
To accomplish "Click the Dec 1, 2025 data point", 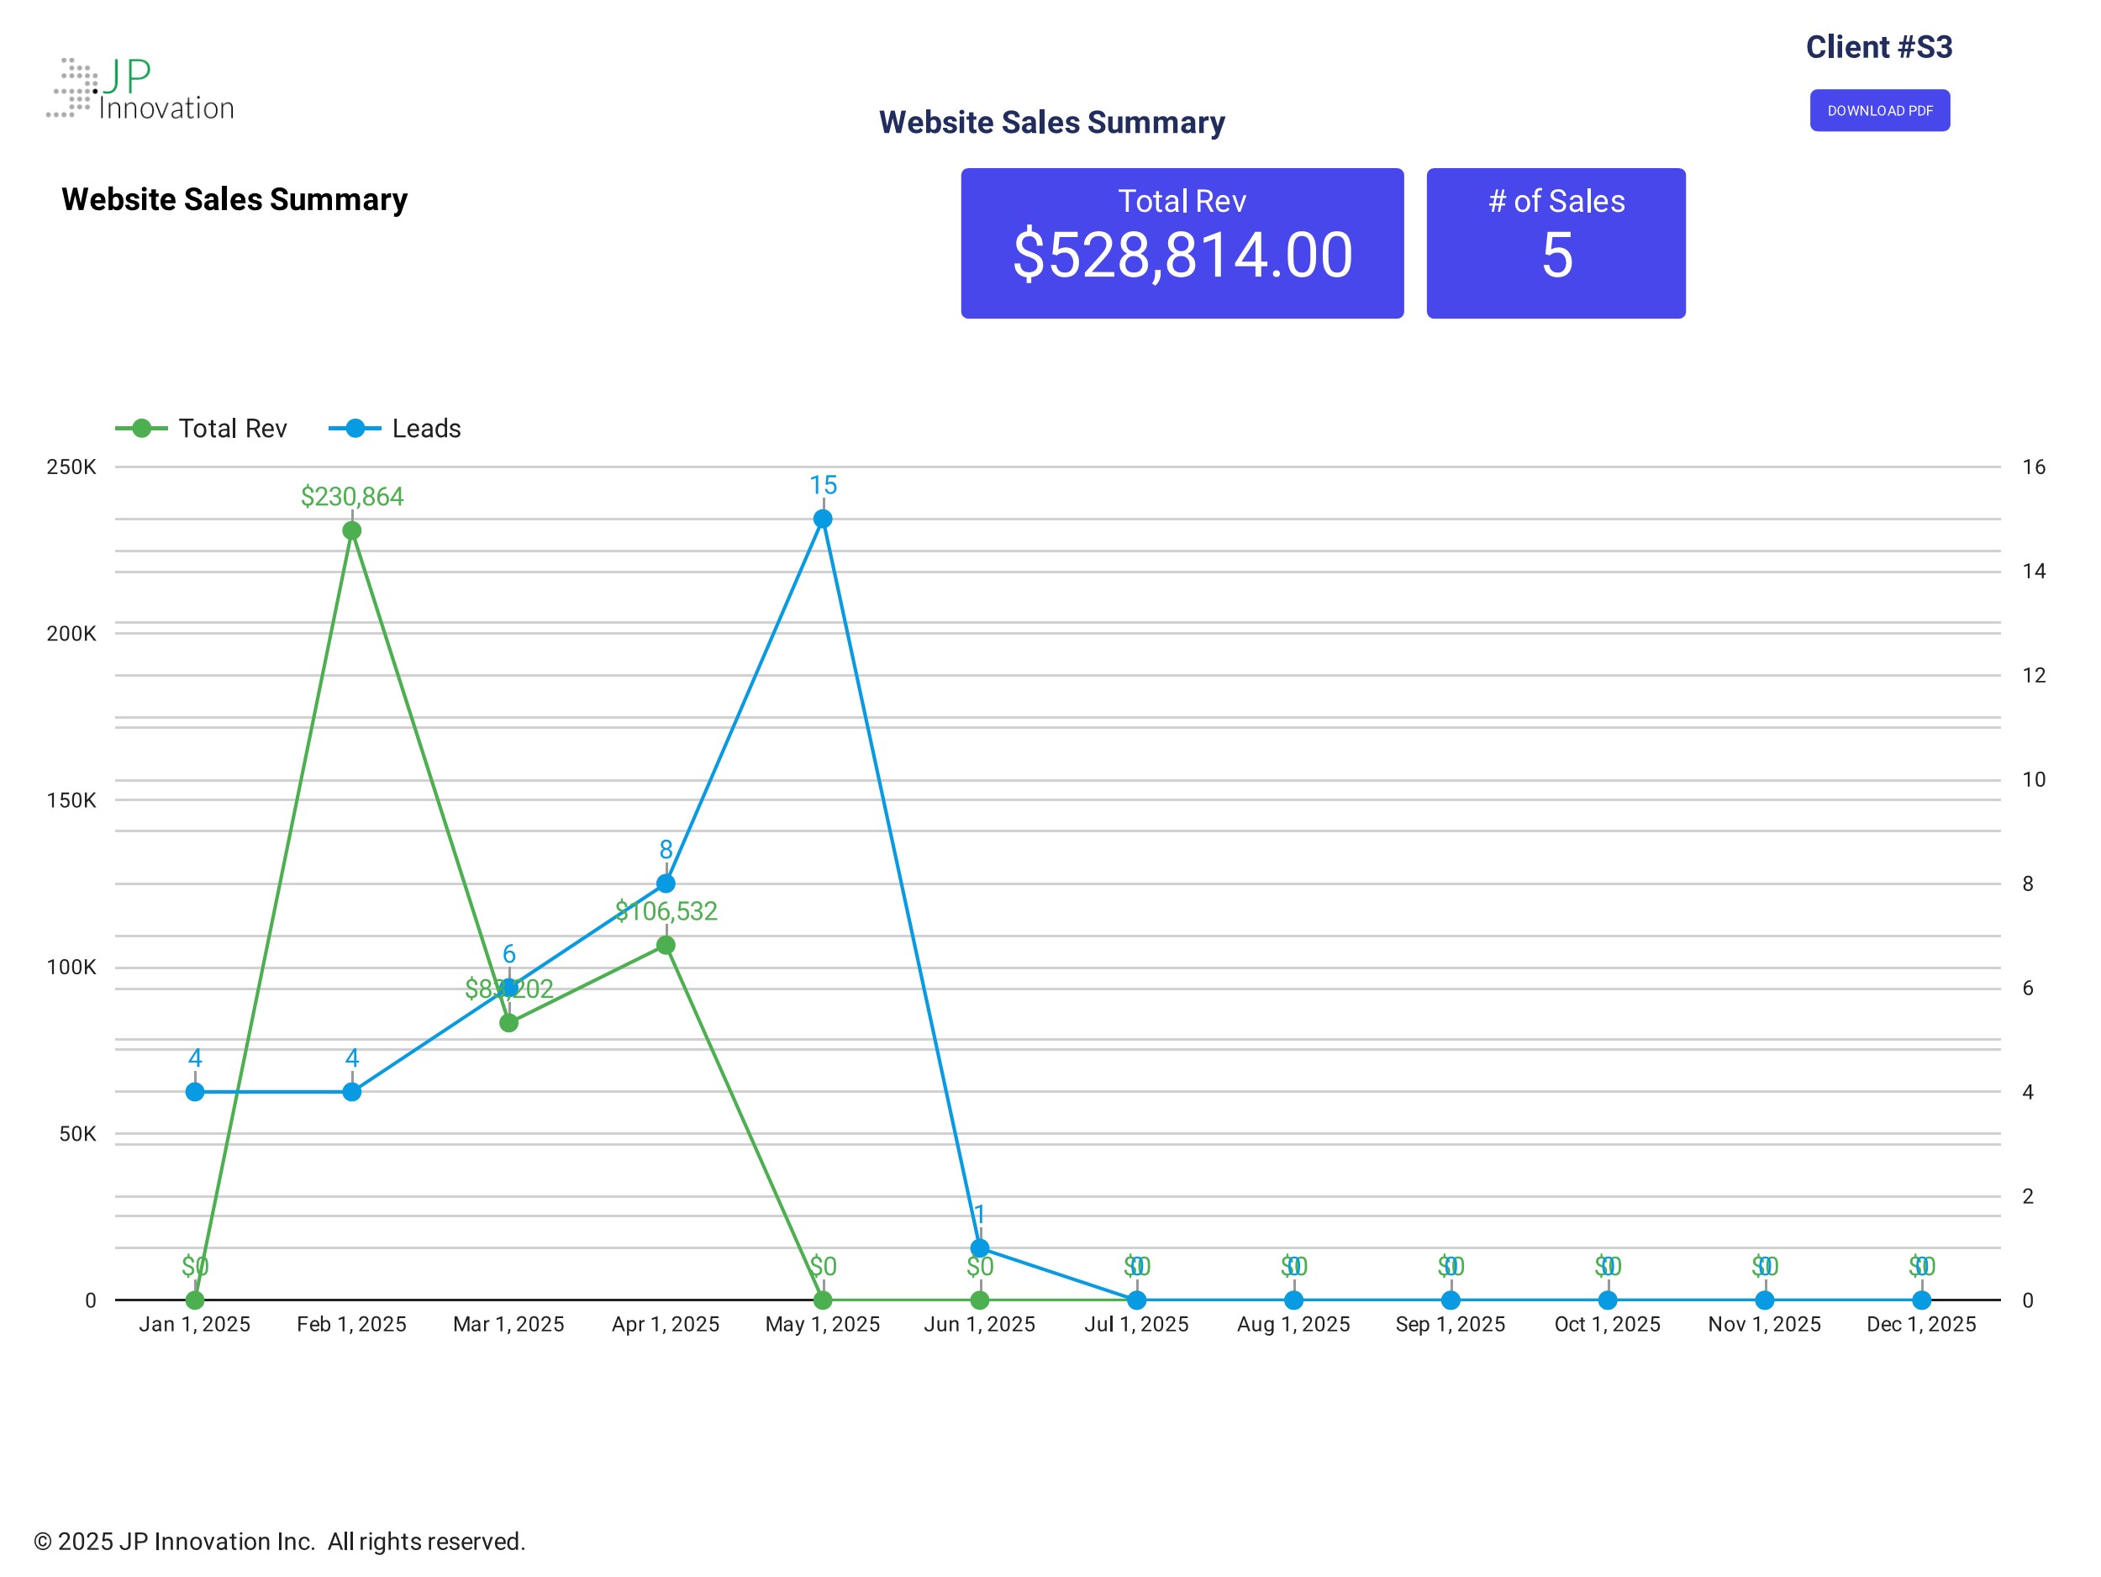I will (1920, 1300).
